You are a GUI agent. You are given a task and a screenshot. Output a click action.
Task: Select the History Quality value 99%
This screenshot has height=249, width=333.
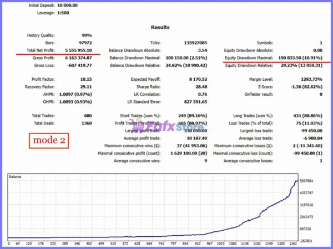(x=87, y=35)
